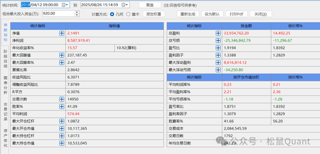The width and height of the screenshot is (320, 154).
Task: Open the 交易记录 side tab
Action: (5, 112)
